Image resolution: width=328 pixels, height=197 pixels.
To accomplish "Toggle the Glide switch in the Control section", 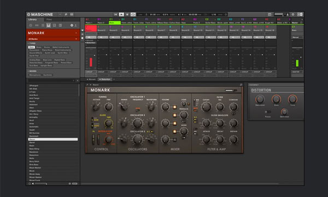I will tap(92, 119).
